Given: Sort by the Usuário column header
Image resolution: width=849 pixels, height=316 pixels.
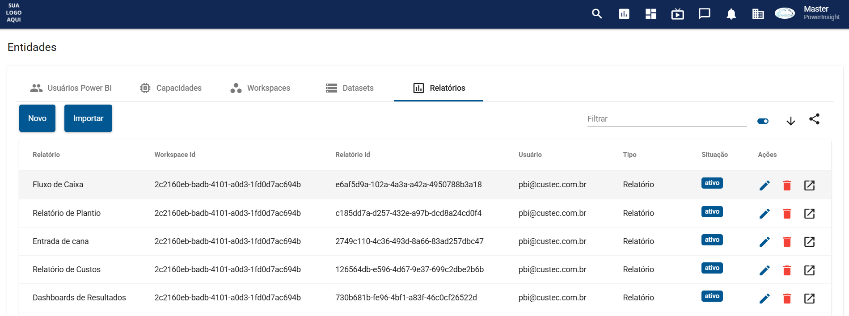Looking at the screenshot, I should coord(530,155).
